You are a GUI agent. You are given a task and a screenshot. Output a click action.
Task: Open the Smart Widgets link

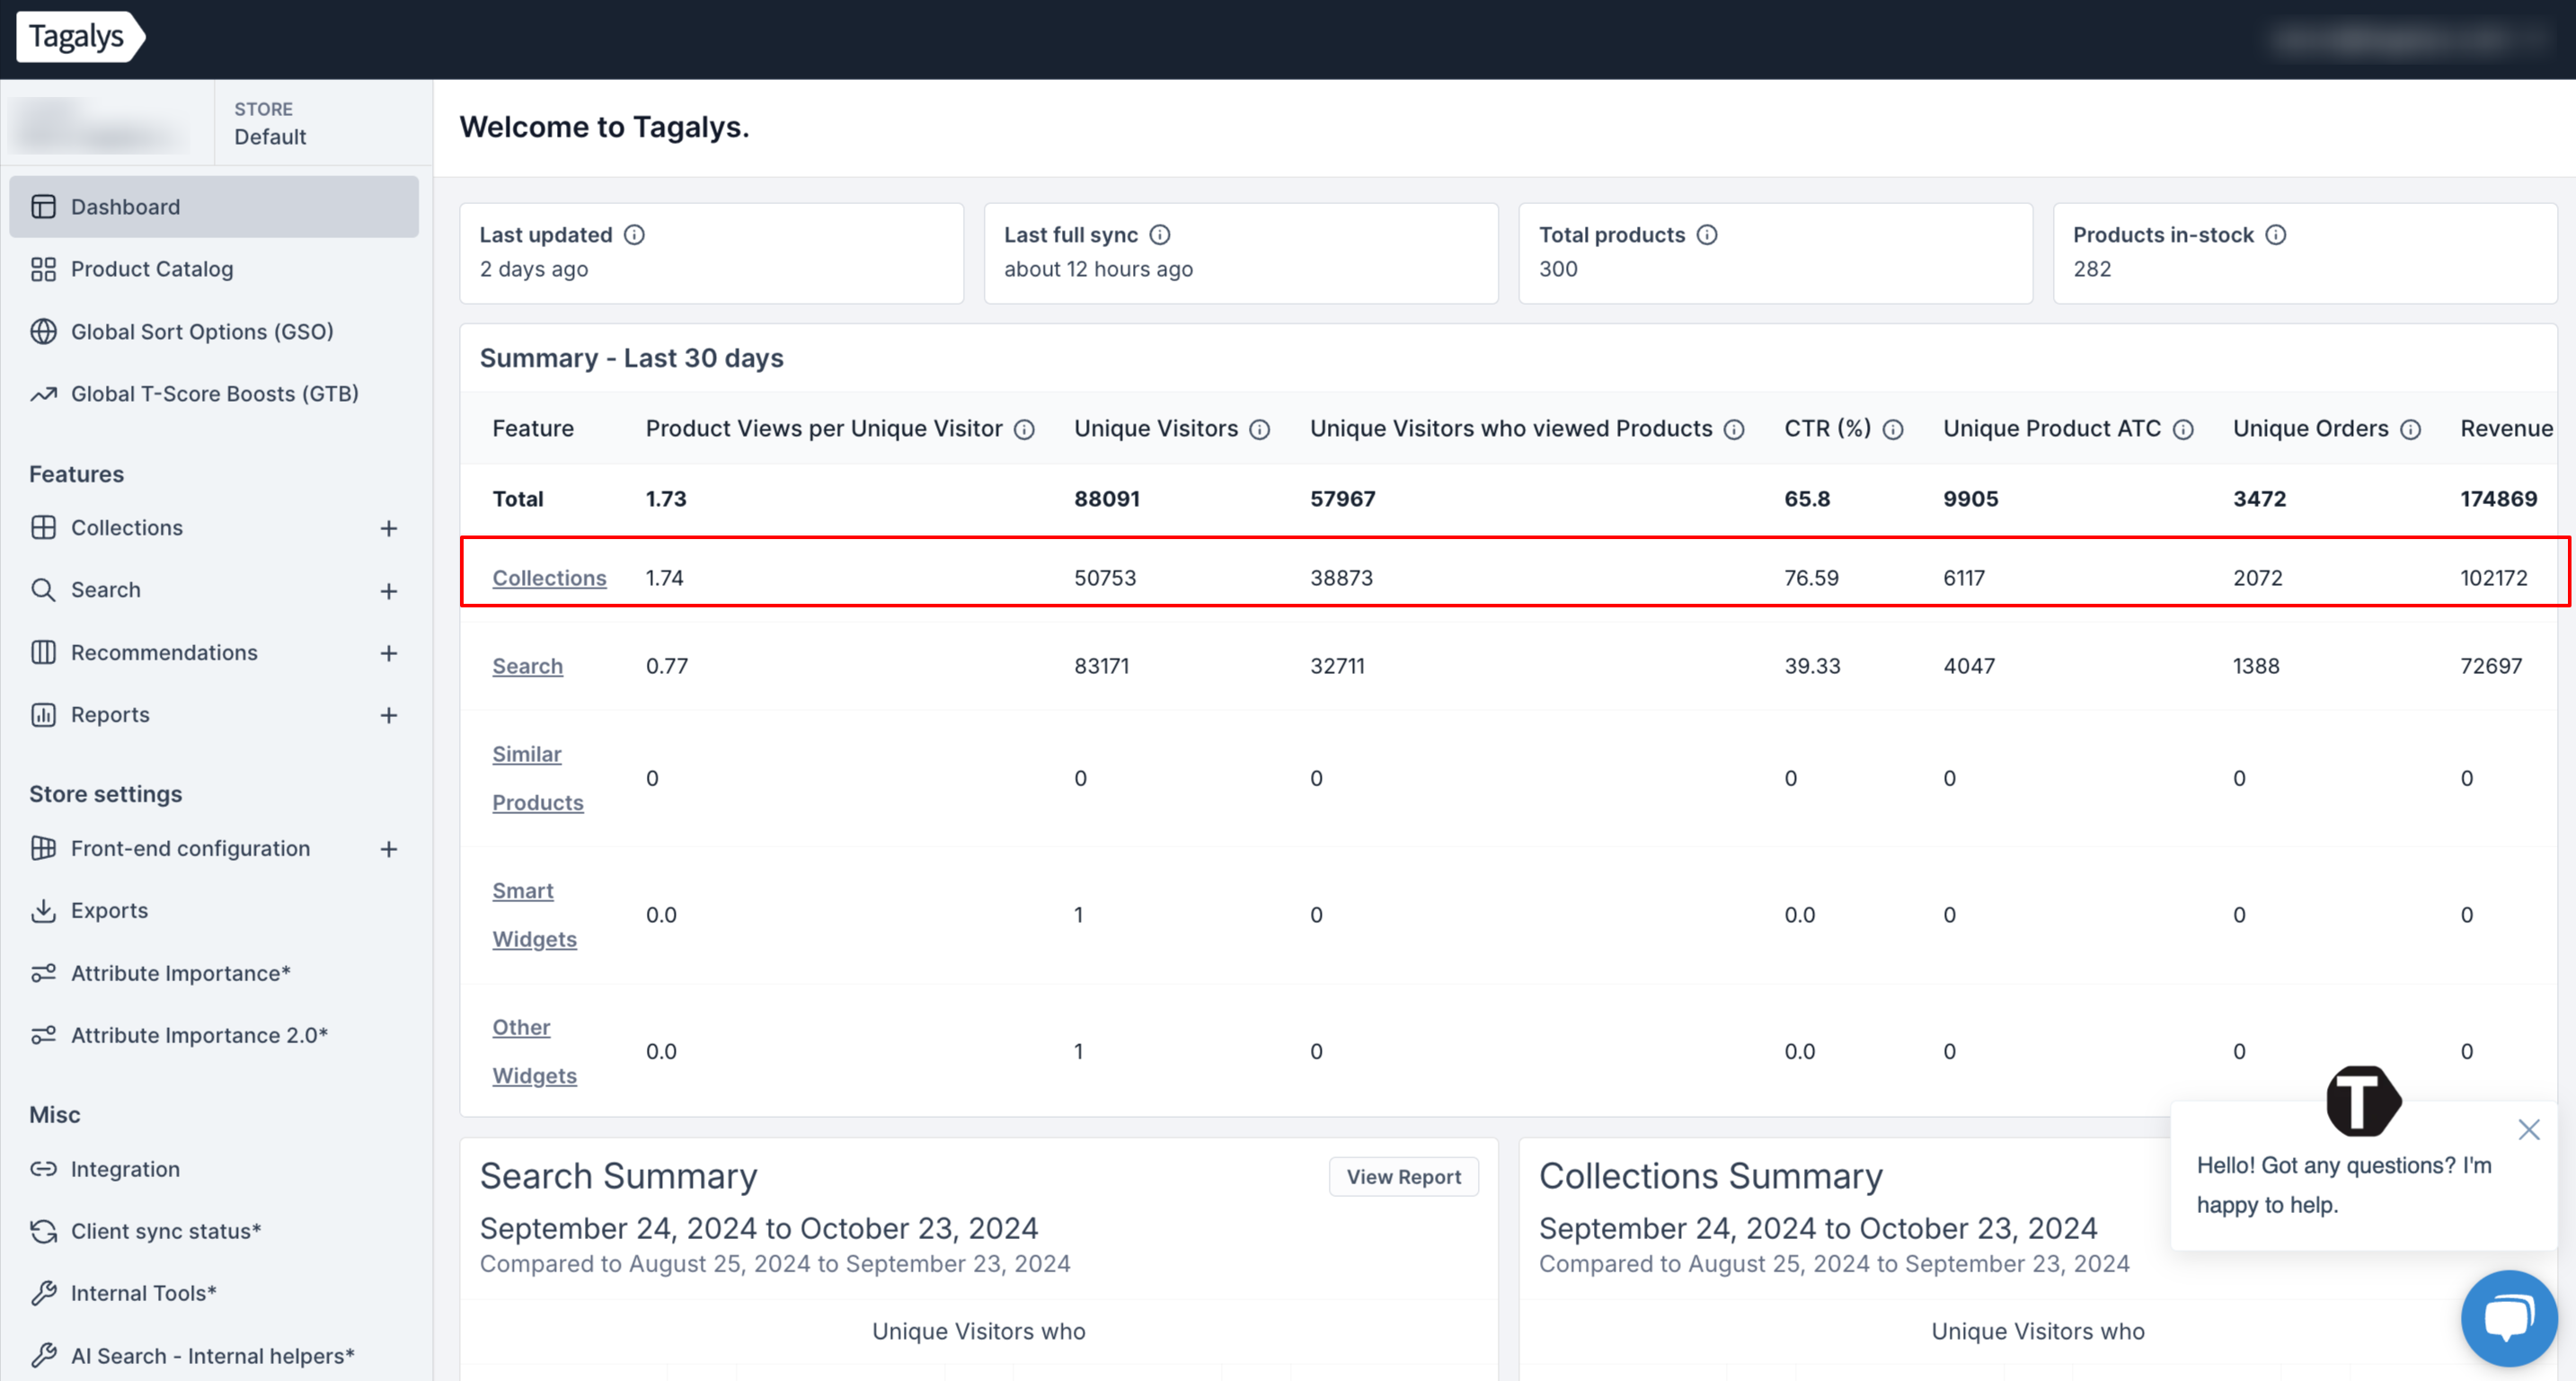click(534, 915)
